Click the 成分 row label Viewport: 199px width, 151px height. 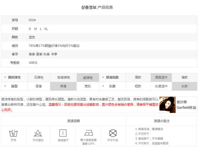15,46
